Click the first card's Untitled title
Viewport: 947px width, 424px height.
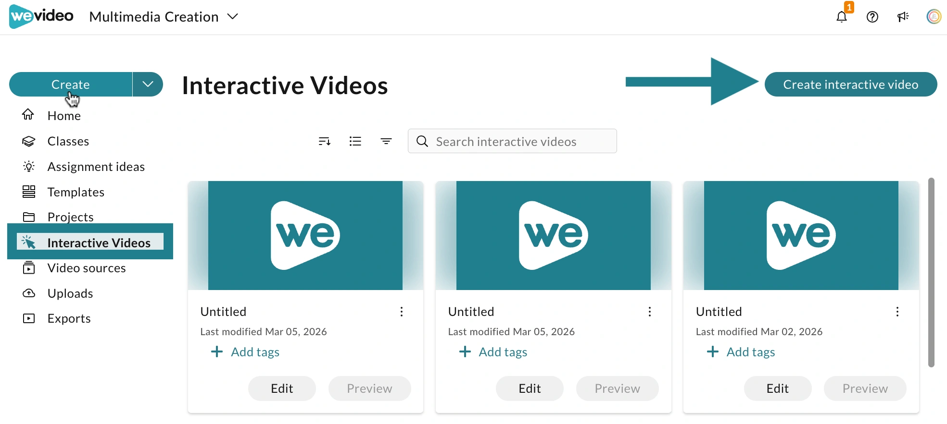click(223, 312)
